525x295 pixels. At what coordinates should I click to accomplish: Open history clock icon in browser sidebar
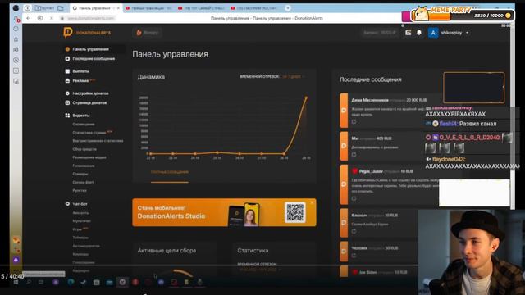click(x=16, y=29)
